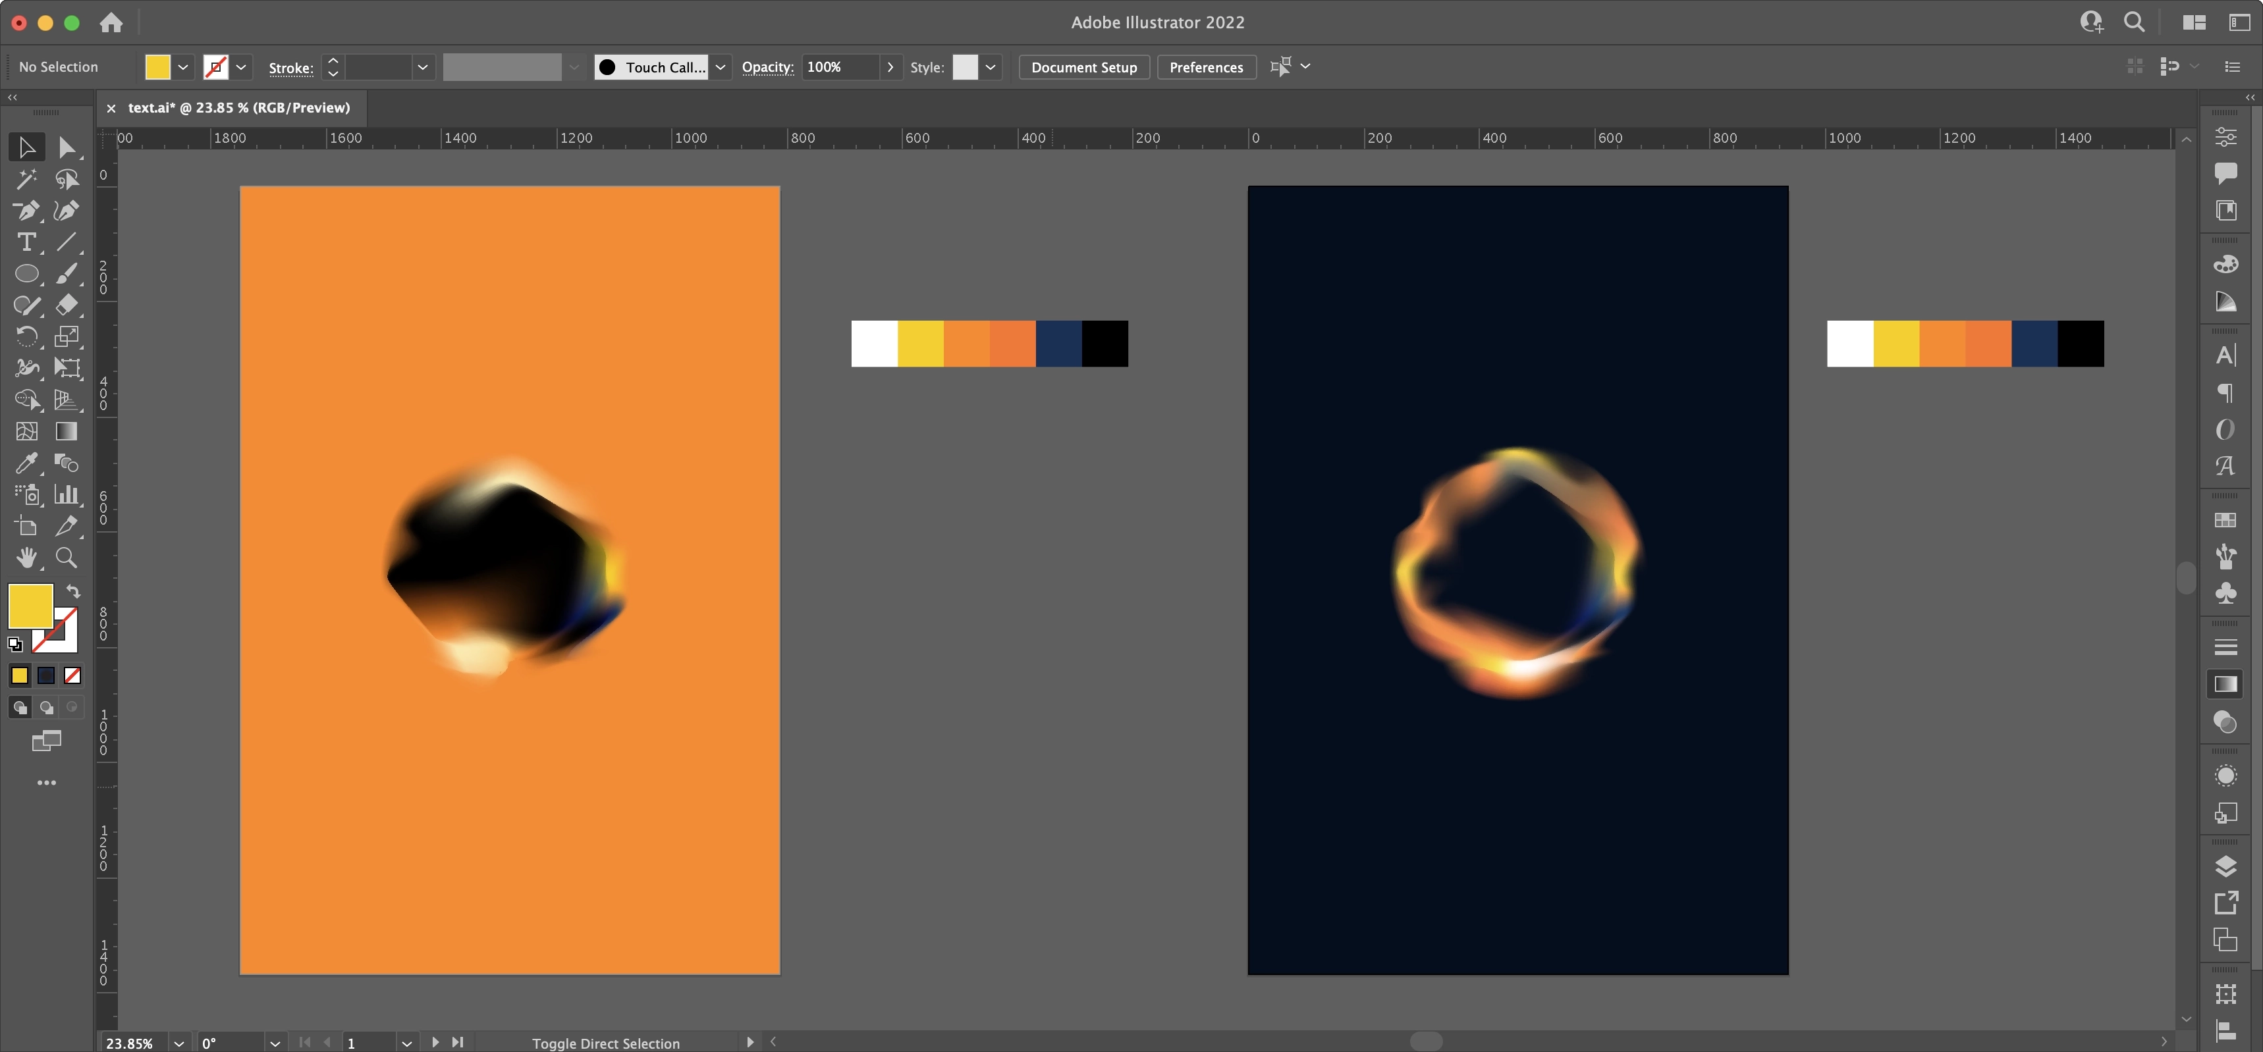This screenshot has width=2263, height=1052.
Task: Select the Artboard tool
Action: [26, 526]
